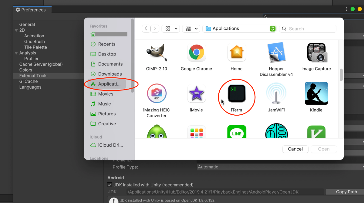Viewport: 364px width, 203px height.
Task: Open the Applications folder path dropdown
Action: coord(239,29)
